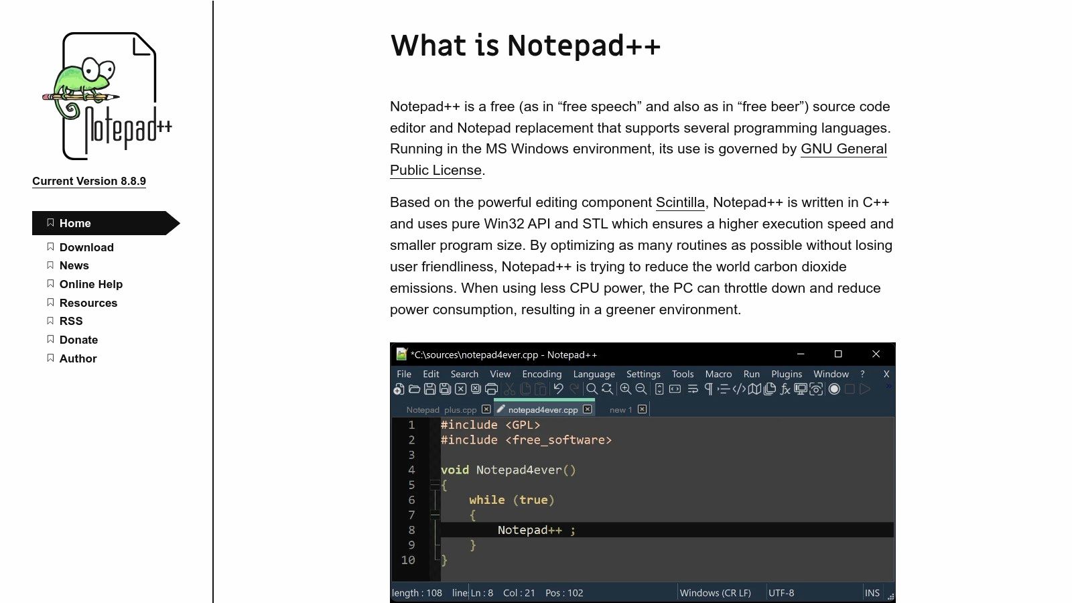The width and height of the screenshot is (1072, 603).
Task: Open the Encoding menu
Action: 541,374
